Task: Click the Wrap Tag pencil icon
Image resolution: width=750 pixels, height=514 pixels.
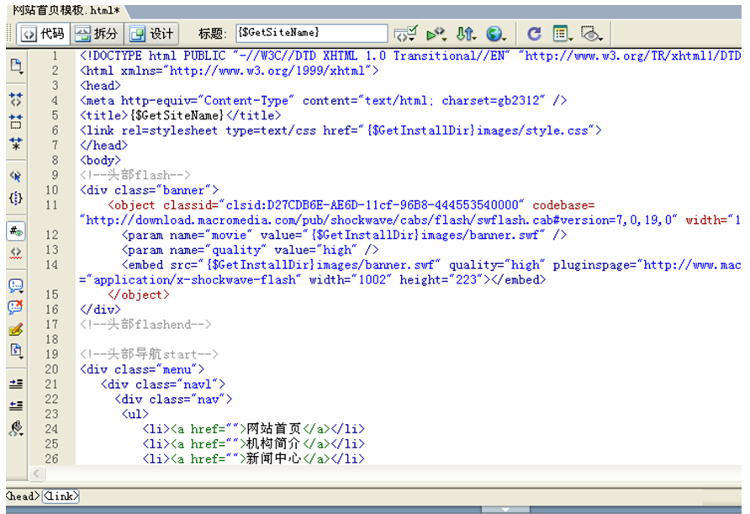Action: pos(16,329)
